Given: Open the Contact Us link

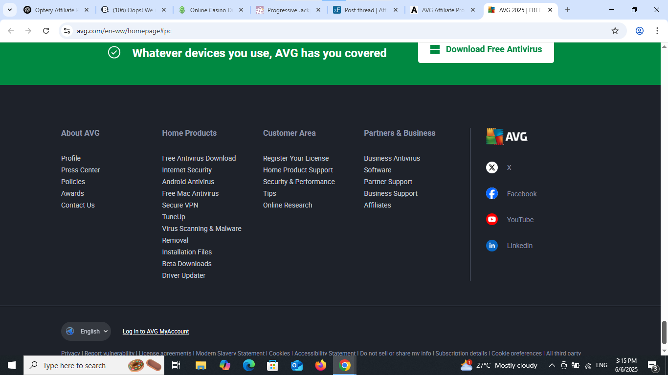Looking at the screenshot, I should pos(78,205).
